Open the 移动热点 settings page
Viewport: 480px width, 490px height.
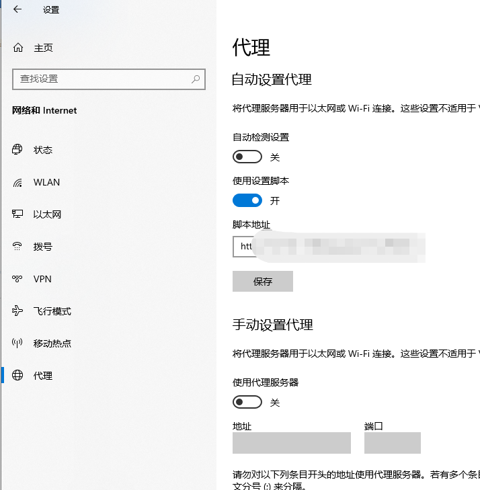(52, 343)
